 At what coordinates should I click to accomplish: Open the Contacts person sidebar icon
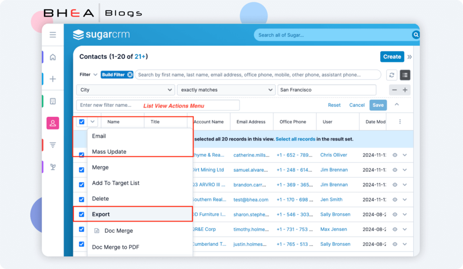click(x=53, y=123)
